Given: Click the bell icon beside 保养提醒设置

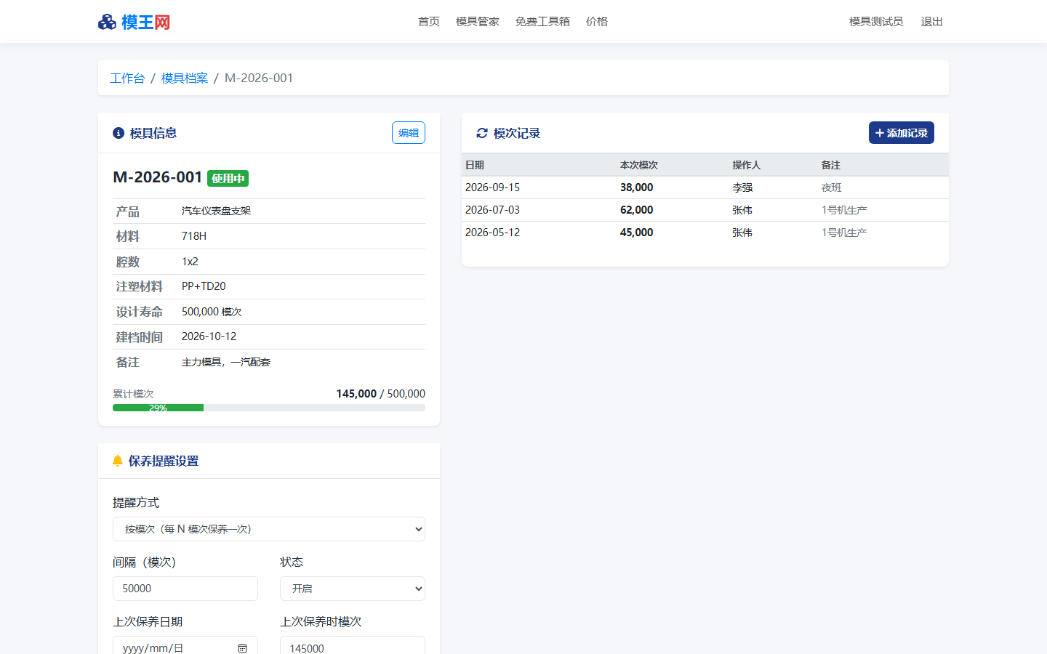Looking at the screenshot, I should click(118, 461).
